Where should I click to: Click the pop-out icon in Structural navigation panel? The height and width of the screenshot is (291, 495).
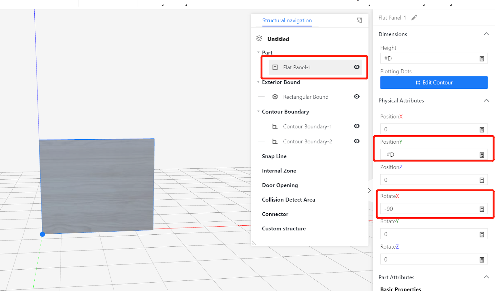pyautogui.click(x=359, y=20)
